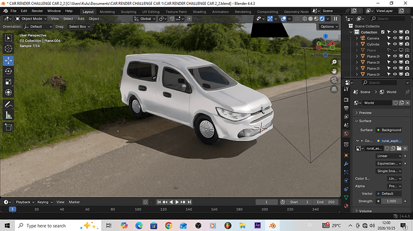Open Global transform orientation dropdown

click(145, 19)
